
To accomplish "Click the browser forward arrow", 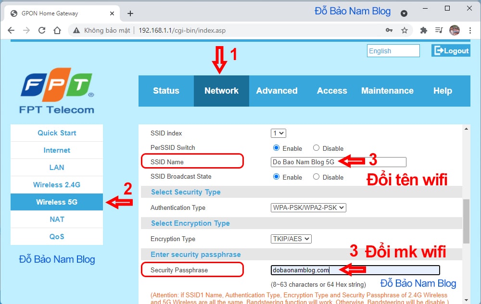I will [x=26, y=30].
